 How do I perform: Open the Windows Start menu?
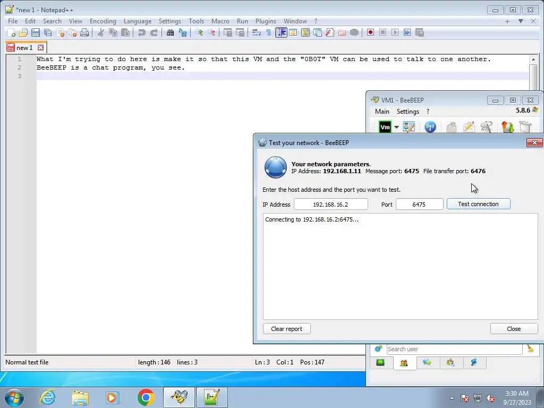point(14,397)
